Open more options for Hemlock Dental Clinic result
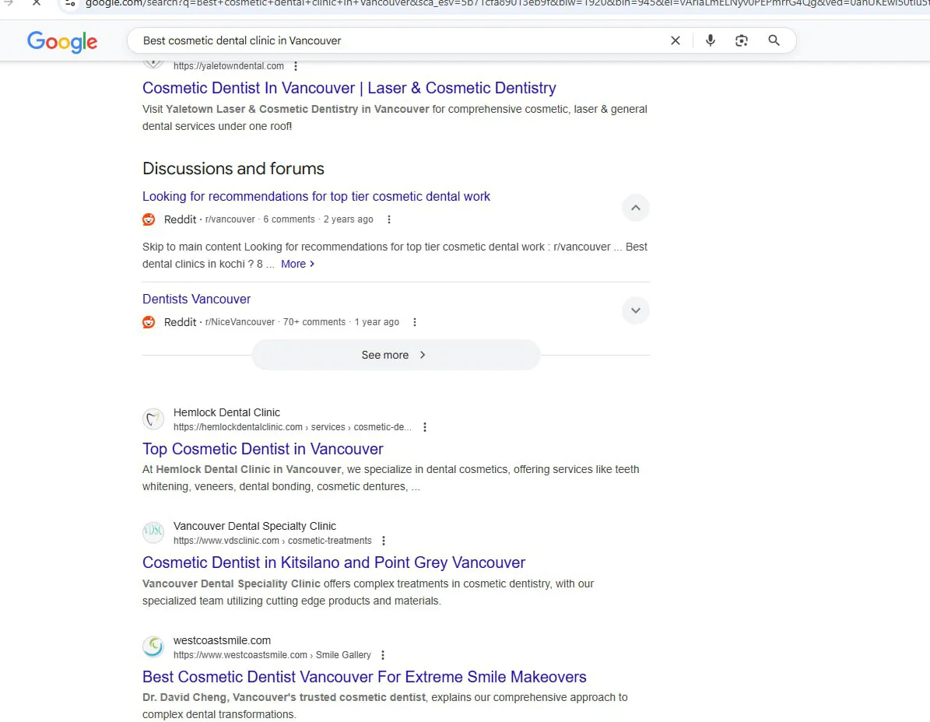Viewport: 930px width, 722px height. click(425, 427)
